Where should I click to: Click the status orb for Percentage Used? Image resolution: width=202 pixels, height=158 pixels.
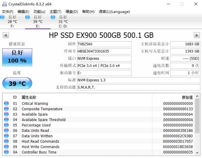(x=6, y=125)
